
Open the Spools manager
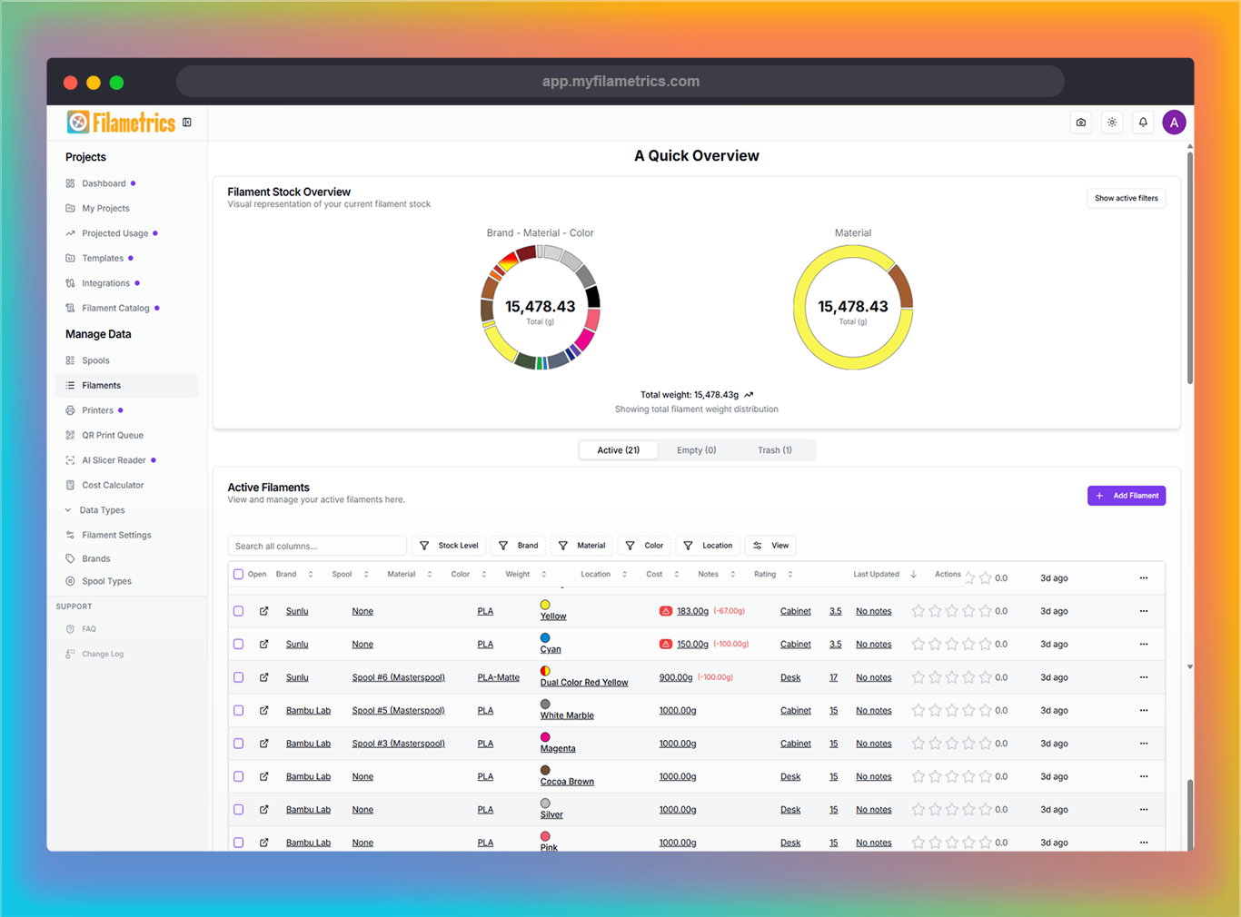[x=97, y=360]
